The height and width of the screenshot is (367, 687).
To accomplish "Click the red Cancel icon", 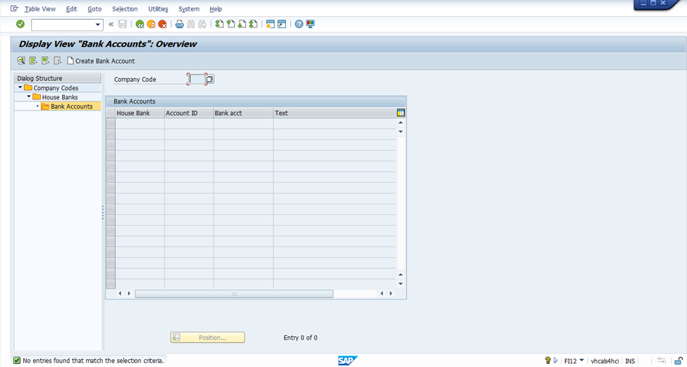I will pyautogui.click(x=163, y=24).
